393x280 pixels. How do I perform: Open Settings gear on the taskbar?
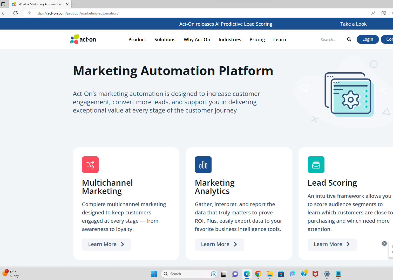click(x=327, y=274)
